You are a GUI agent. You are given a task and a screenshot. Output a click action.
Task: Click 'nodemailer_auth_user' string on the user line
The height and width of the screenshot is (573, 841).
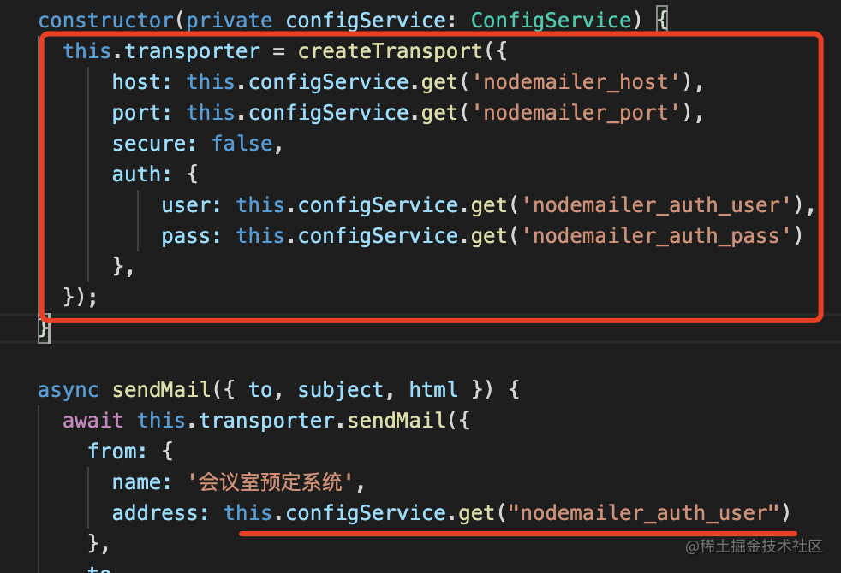660,204
